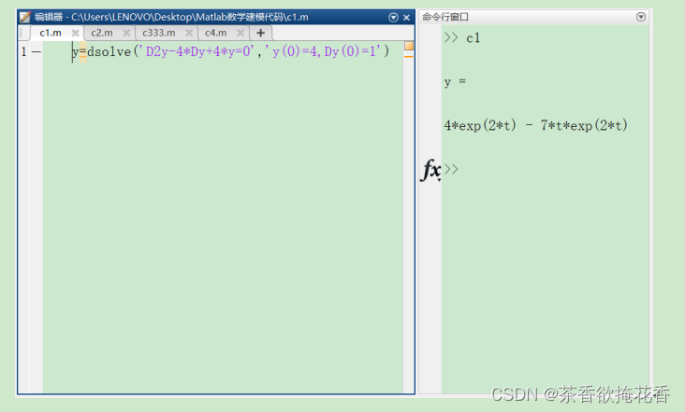The height and width of the screenshot is (412, 685).
Task: Close the c333.m tab
Action: coord(189,33)
